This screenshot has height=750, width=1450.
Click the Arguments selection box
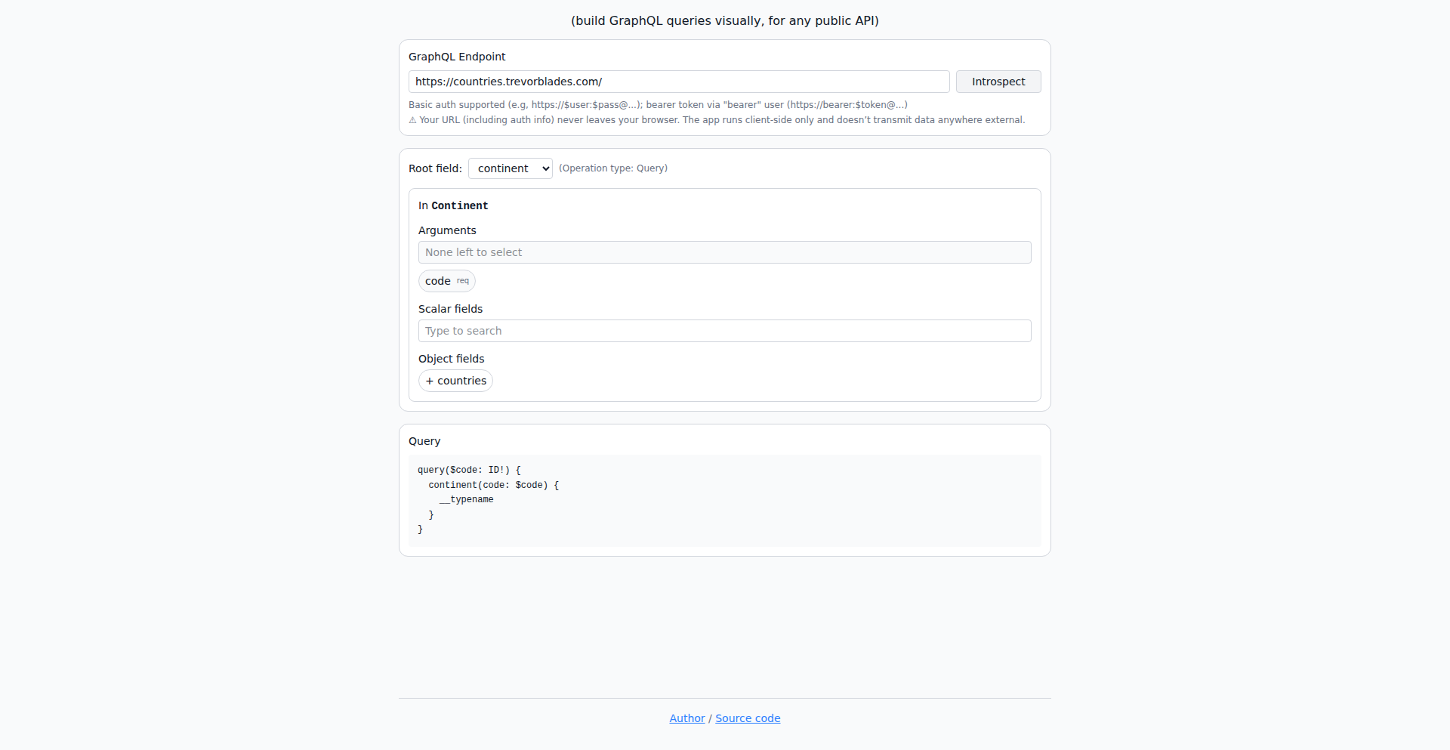click(724, 252)
